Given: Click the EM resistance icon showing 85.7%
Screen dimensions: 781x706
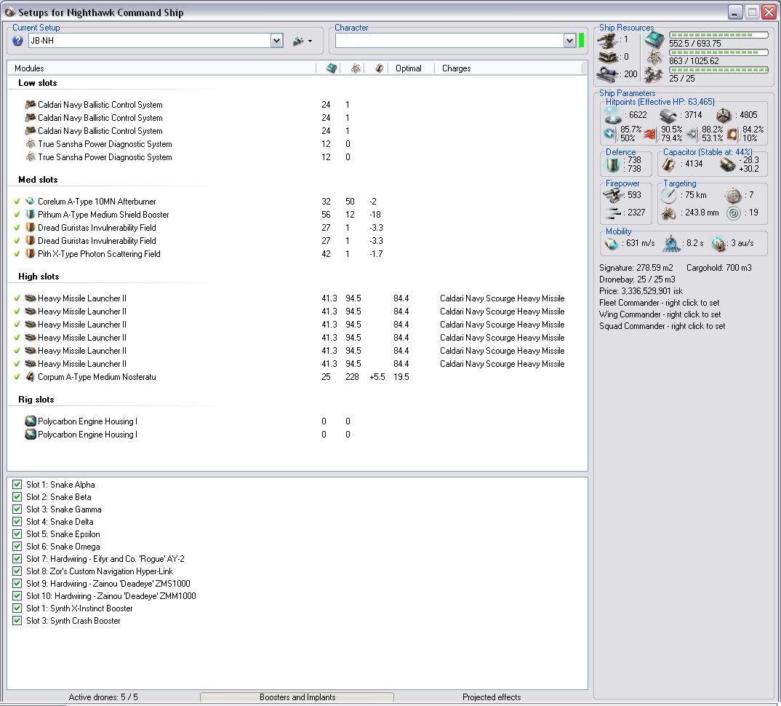Looking at the screenshot, I should point(609,134).
